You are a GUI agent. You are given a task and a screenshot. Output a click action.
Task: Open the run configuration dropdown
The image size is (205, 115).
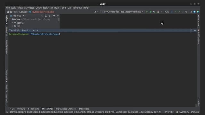pos(123,12)
